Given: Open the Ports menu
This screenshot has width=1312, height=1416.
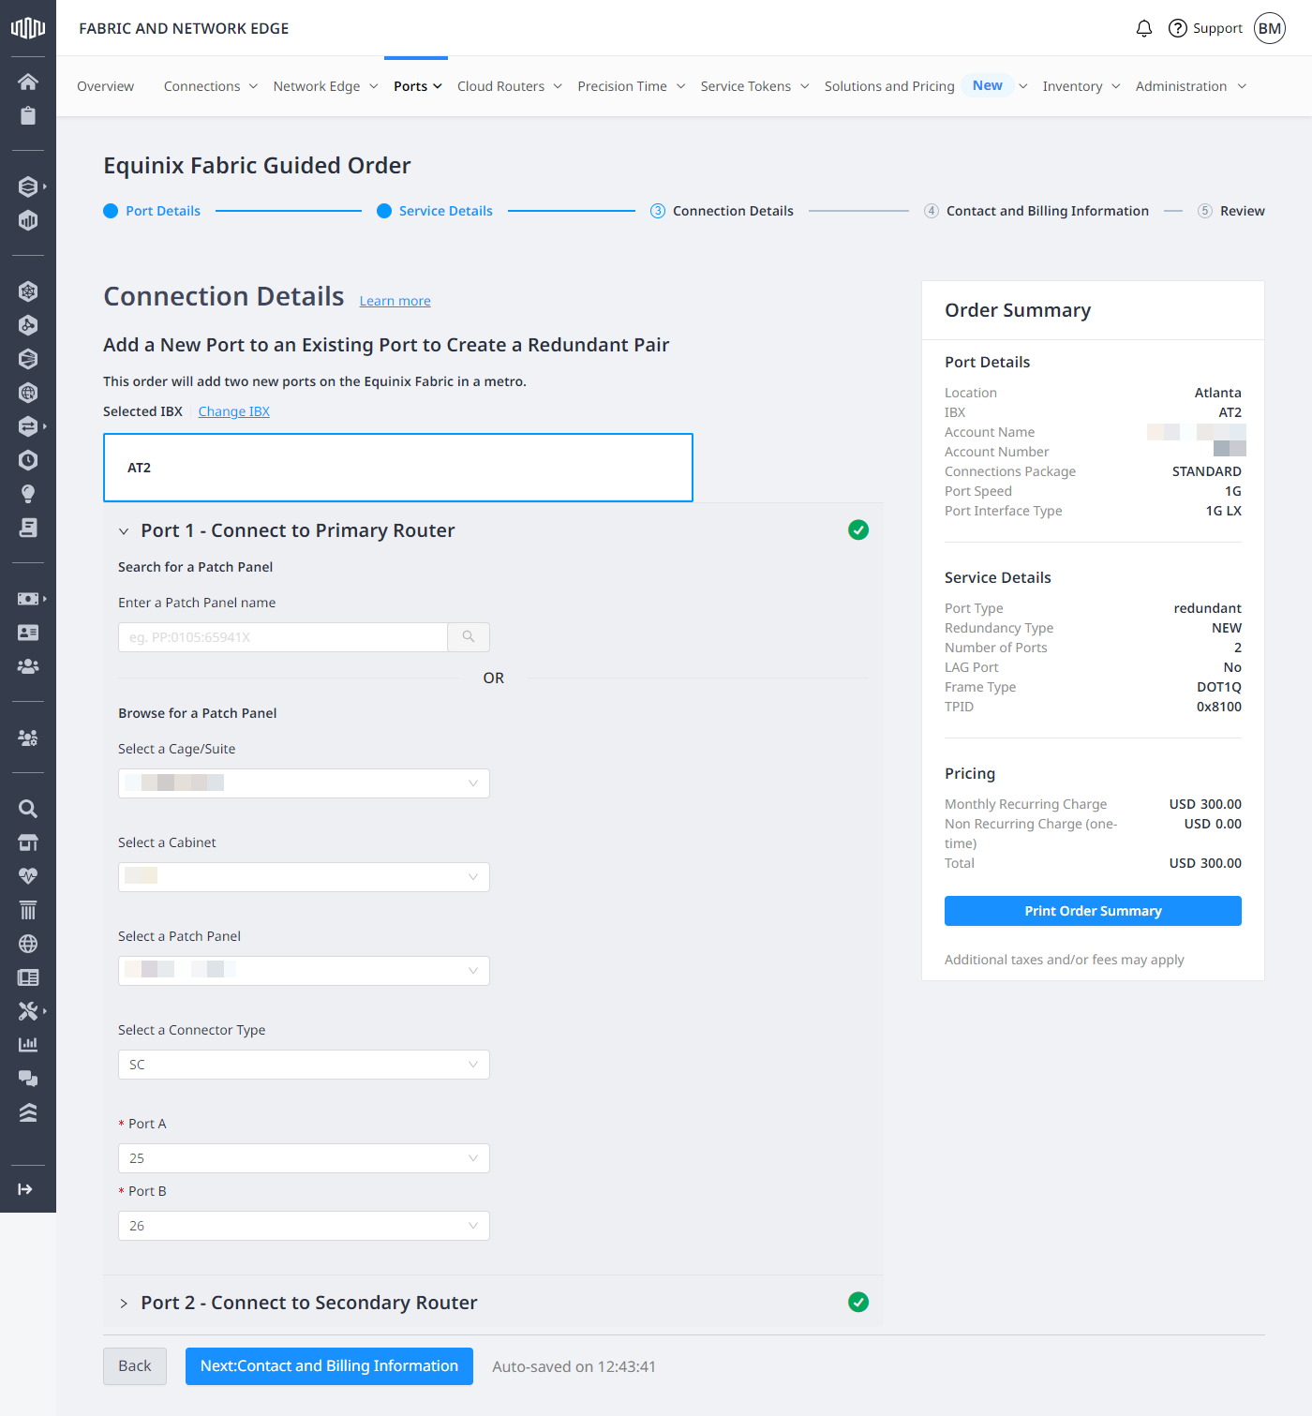Looking at the screenshot, I should (x=418, y=86).
